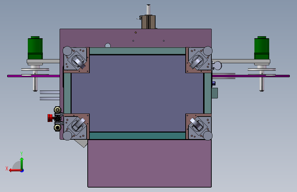Image resolution: width=297 pixels, height=192 pixels.
Task: Select the lower purple plate
Action: [x=149, y=163]
